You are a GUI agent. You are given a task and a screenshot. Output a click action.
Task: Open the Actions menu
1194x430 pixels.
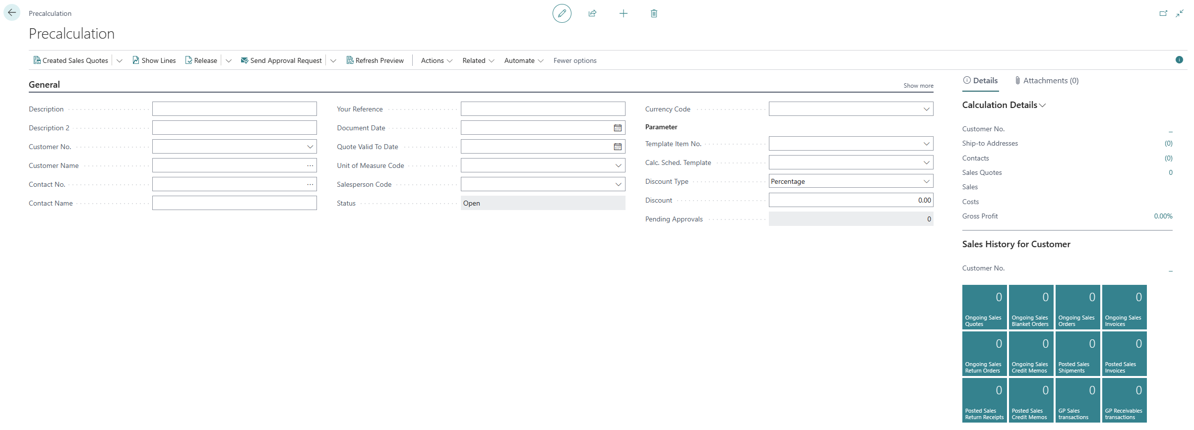click(x=436, y=60)
